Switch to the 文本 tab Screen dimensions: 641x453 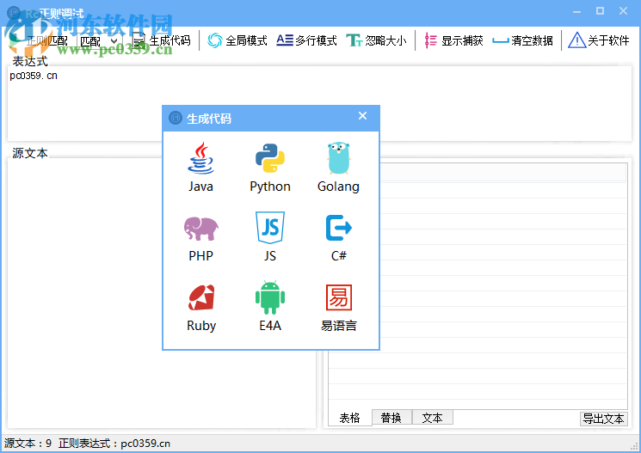pyautogui.click(x=433, y=418)
